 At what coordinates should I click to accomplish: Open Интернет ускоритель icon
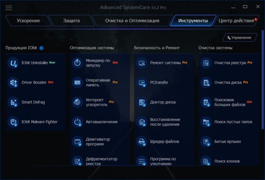[77, 102]
